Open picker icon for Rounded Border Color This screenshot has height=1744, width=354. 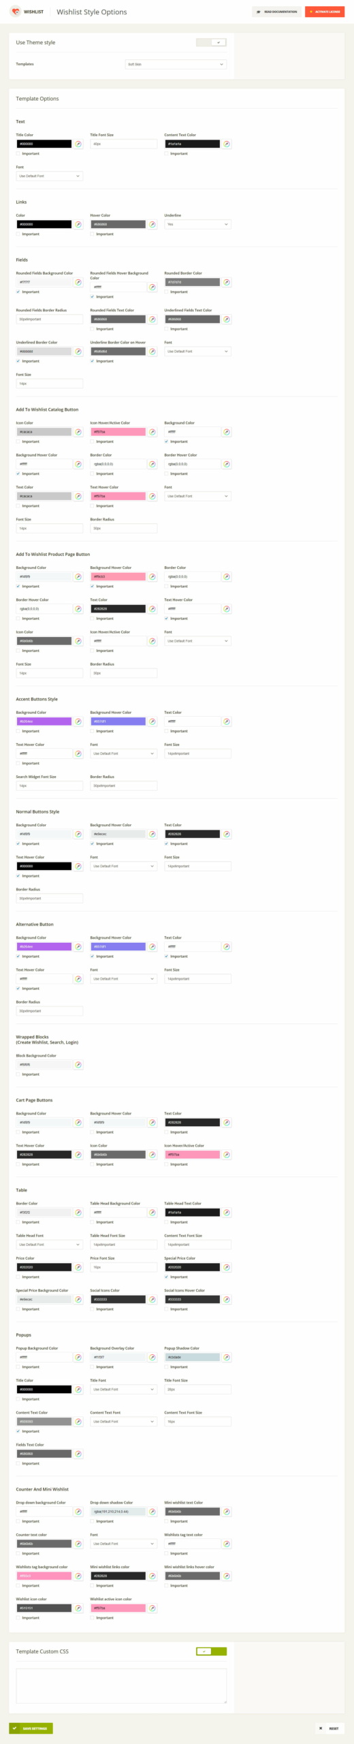[x=227, y=282]
